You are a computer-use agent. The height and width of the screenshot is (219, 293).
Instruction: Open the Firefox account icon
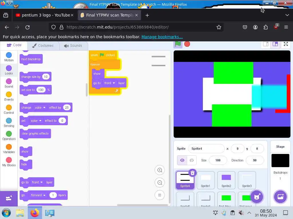[x=255, y=27]
